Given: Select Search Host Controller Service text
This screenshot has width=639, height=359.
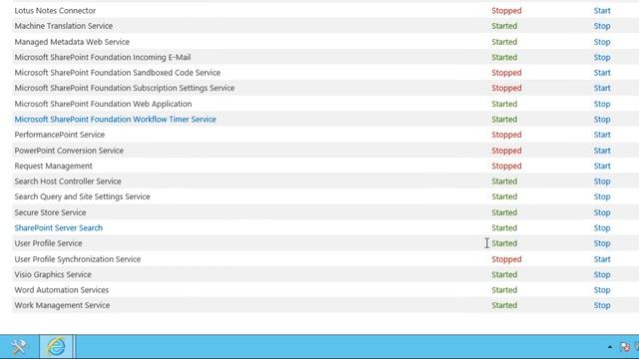Looking at the screenshot, I should tap(68, 181).
